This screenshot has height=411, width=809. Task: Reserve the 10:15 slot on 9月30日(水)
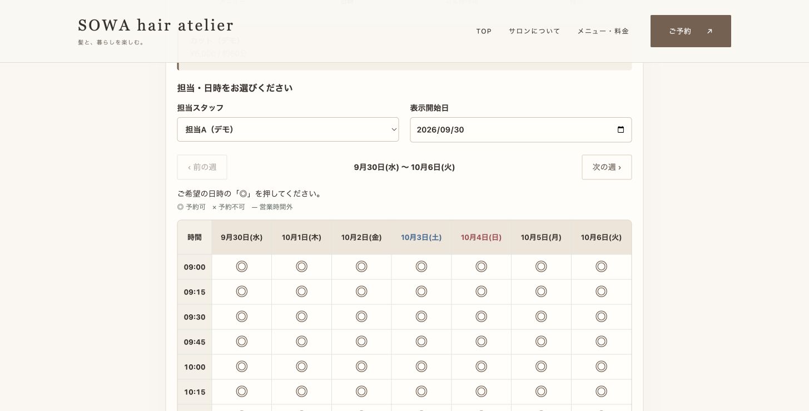[241, 392]
